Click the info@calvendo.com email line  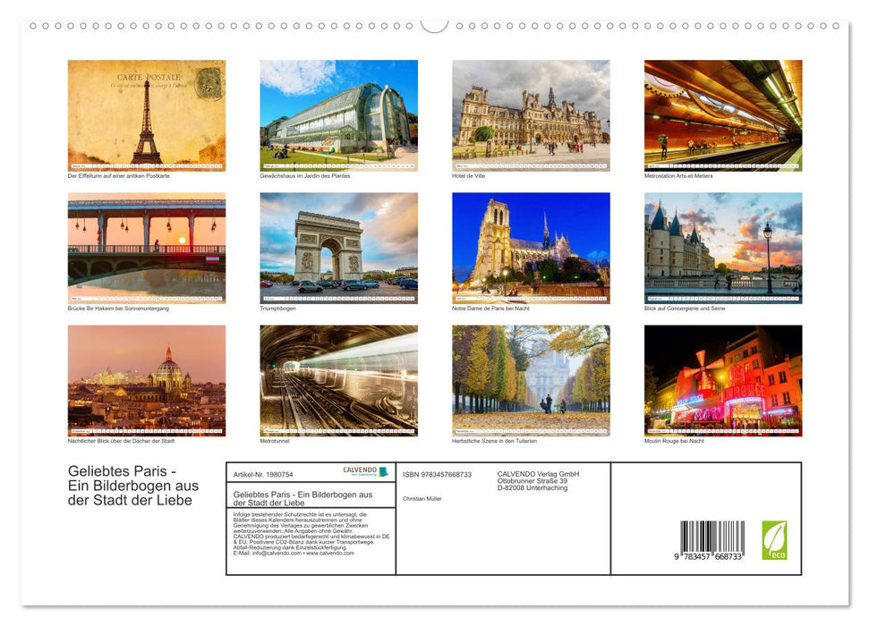293,554
